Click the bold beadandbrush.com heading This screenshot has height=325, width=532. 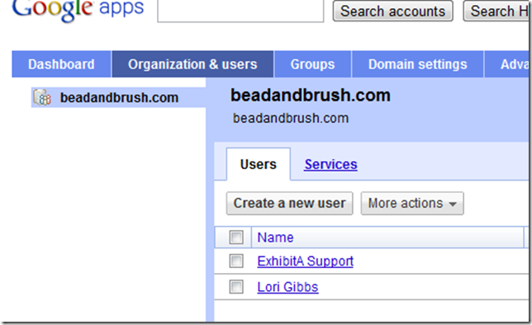click(311, 95)
